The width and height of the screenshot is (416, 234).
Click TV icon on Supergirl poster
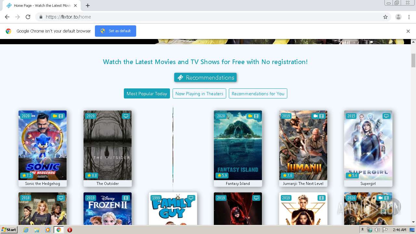(x=386, y=116)
